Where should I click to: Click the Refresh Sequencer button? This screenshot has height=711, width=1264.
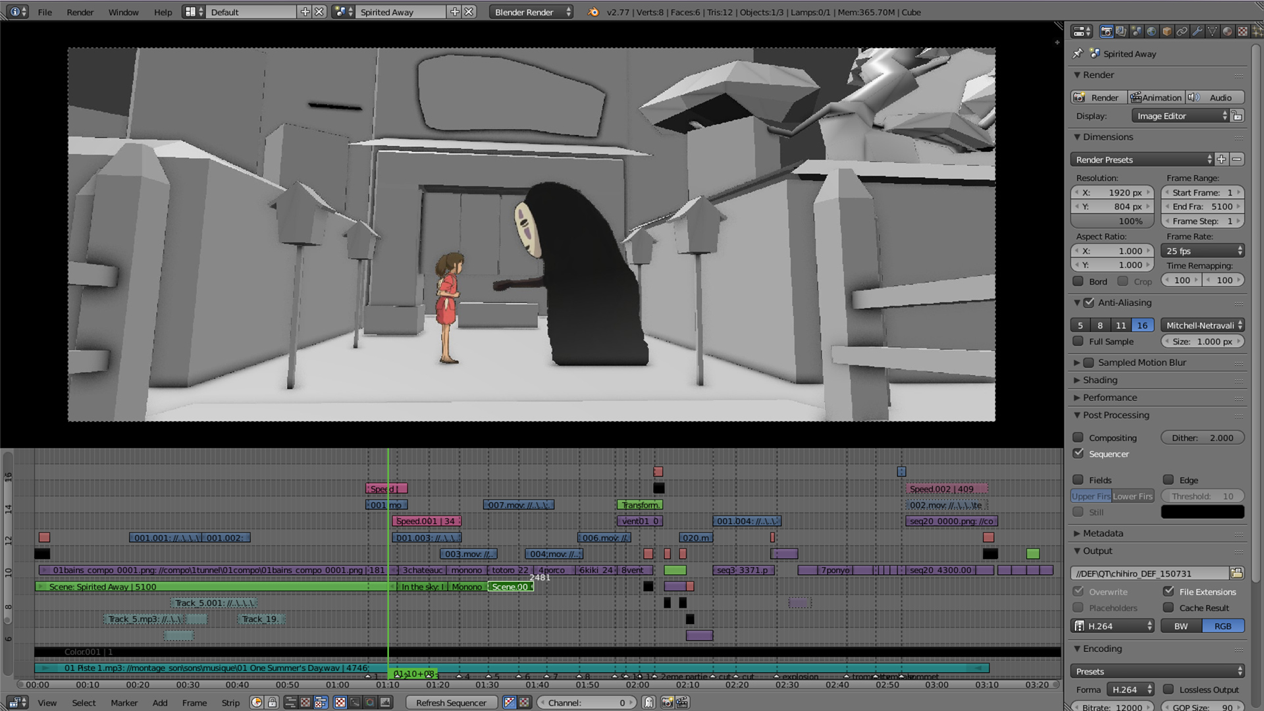point(451,702)
